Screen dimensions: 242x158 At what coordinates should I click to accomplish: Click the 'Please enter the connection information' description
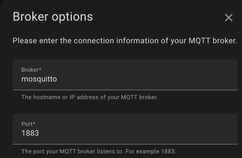[125, 41]
